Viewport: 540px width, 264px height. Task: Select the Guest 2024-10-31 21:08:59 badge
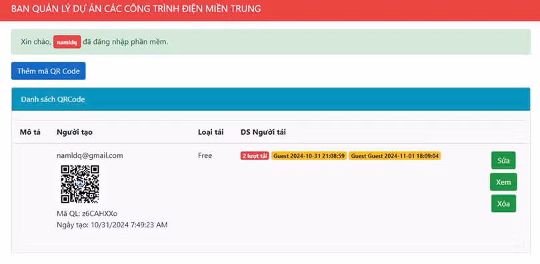[x=309, y=156]
